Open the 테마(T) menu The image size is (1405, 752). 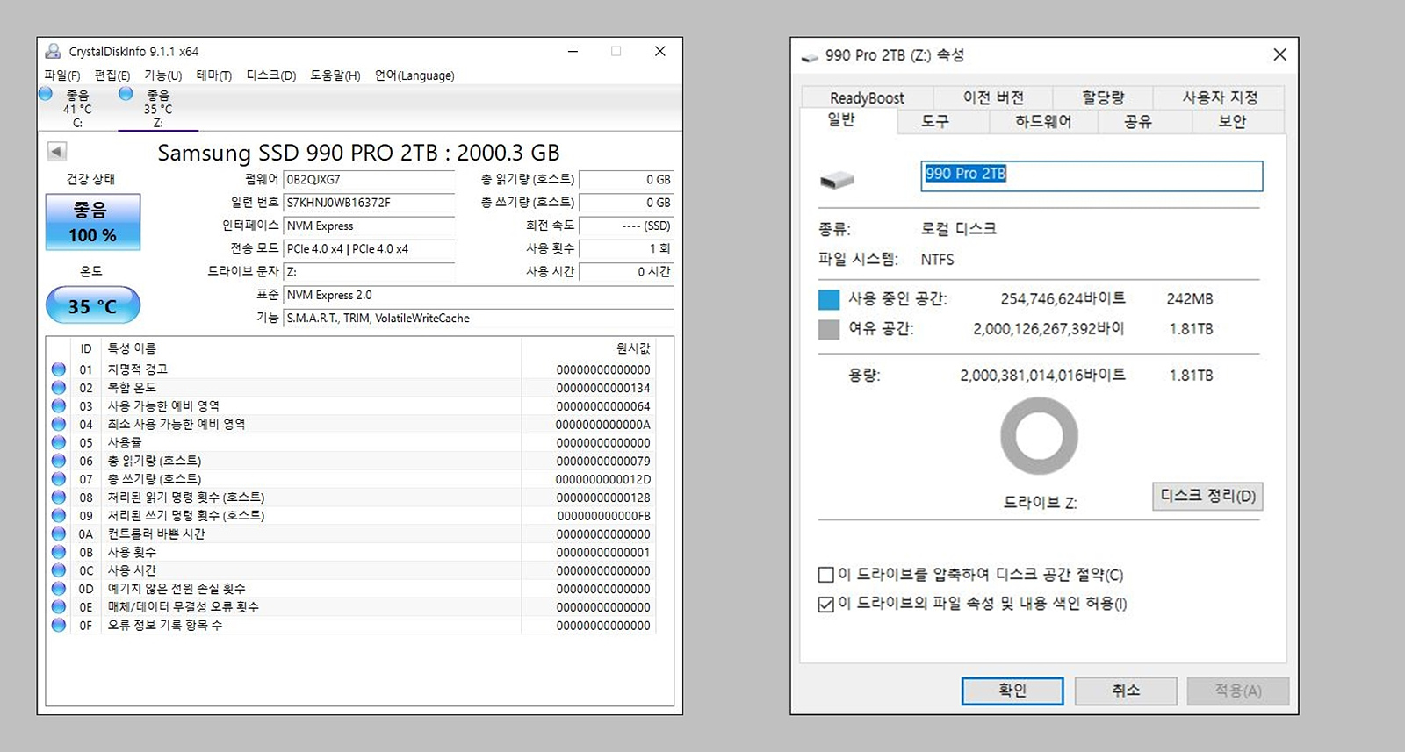[x=213, y=75]
